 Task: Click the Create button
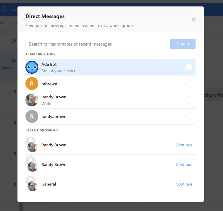click(x=182, y=44)
